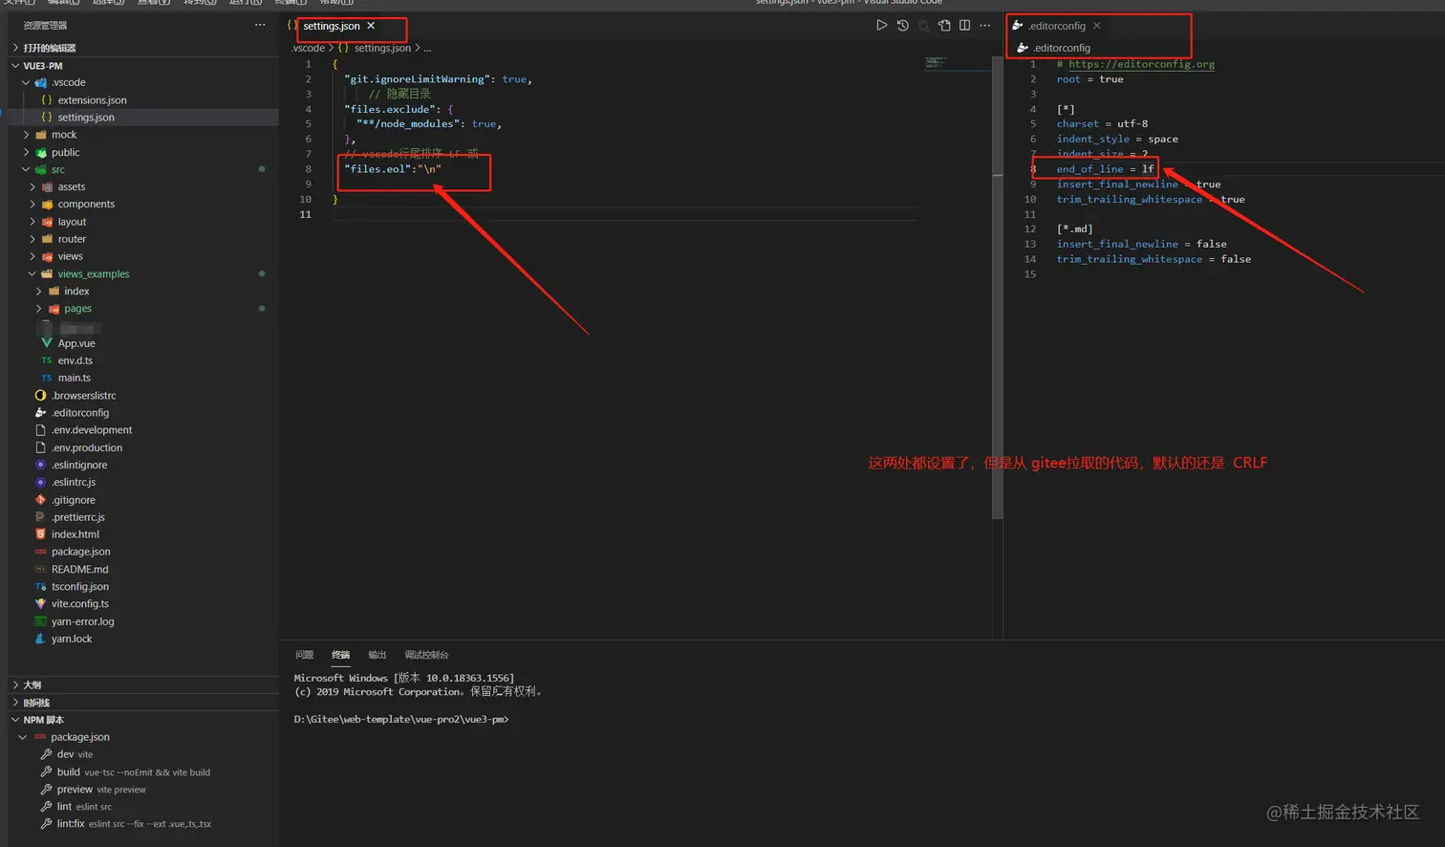This screenshot has width=1445, height=847.
Task: Expand the components folder chevron
Action: click(32, 204)
